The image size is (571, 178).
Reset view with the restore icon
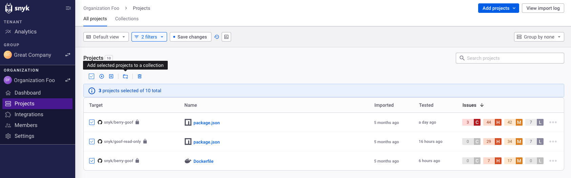[x=217, y=37]
